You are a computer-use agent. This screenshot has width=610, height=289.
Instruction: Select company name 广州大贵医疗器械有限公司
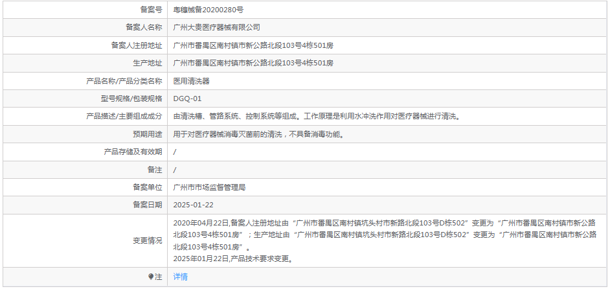216,28
